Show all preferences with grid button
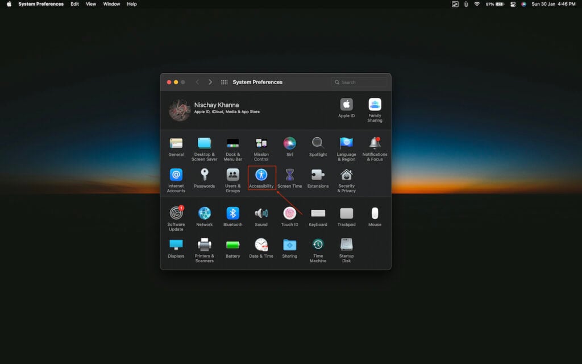The image size is (582, 364). point(224,82)
